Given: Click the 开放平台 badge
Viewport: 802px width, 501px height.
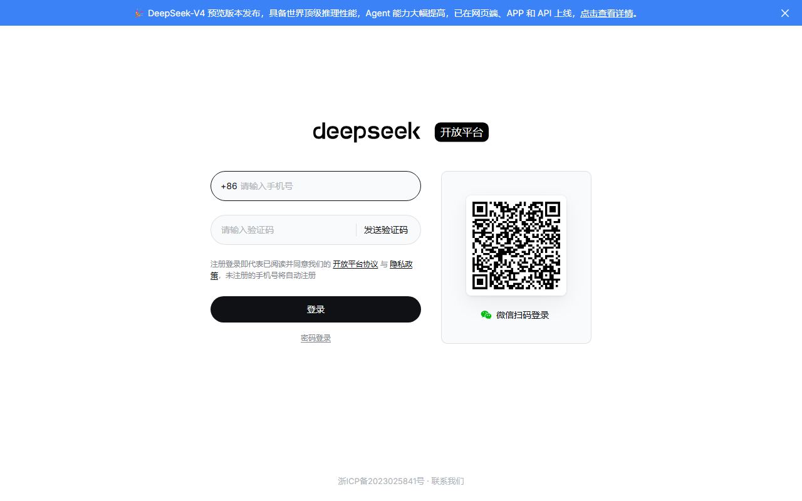Looking at the screenshot, I should (462, 132).
